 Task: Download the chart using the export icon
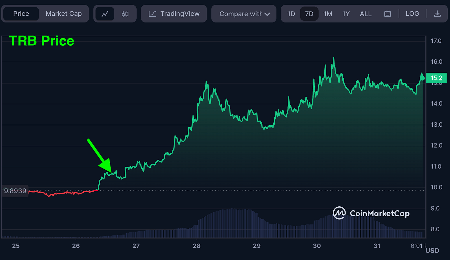tap(437, 13)
